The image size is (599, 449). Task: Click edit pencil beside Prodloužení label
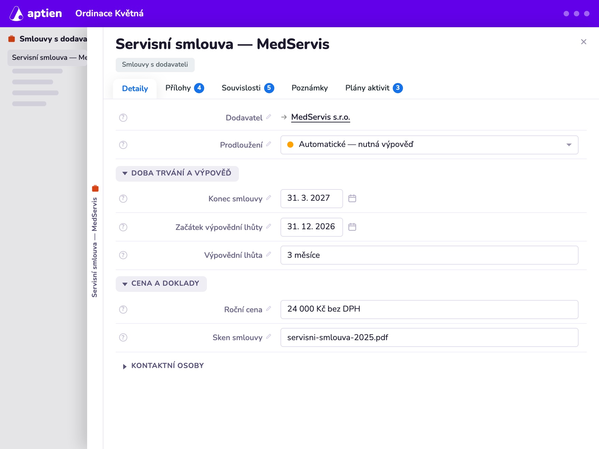coord(269,144)
